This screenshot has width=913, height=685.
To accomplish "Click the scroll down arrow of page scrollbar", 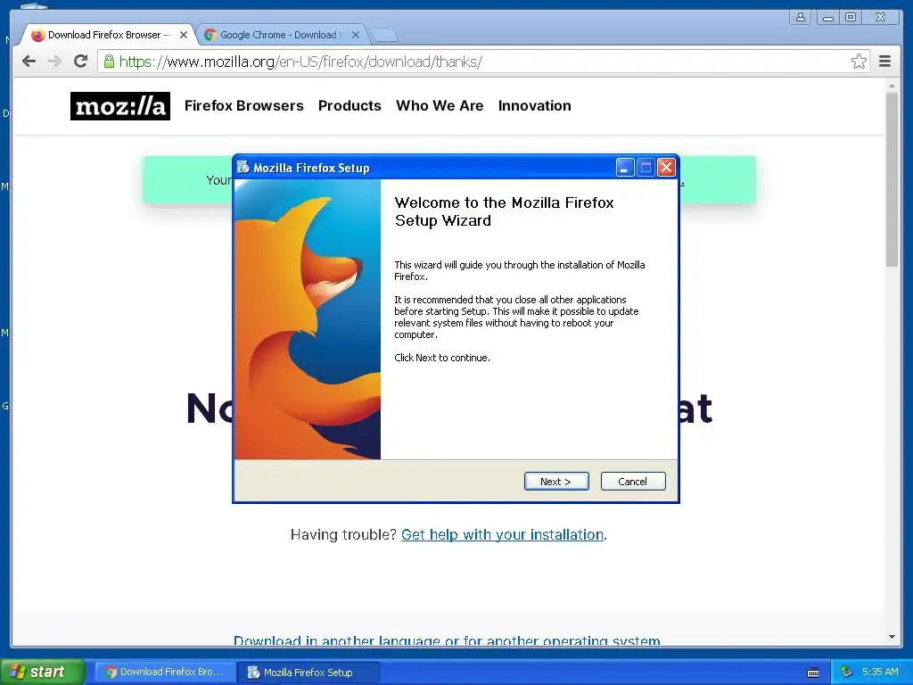I will pyautogui.click(x=892, y=637).
